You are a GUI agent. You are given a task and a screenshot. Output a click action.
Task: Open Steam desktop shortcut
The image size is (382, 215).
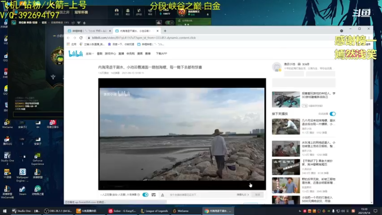[22, 191]
